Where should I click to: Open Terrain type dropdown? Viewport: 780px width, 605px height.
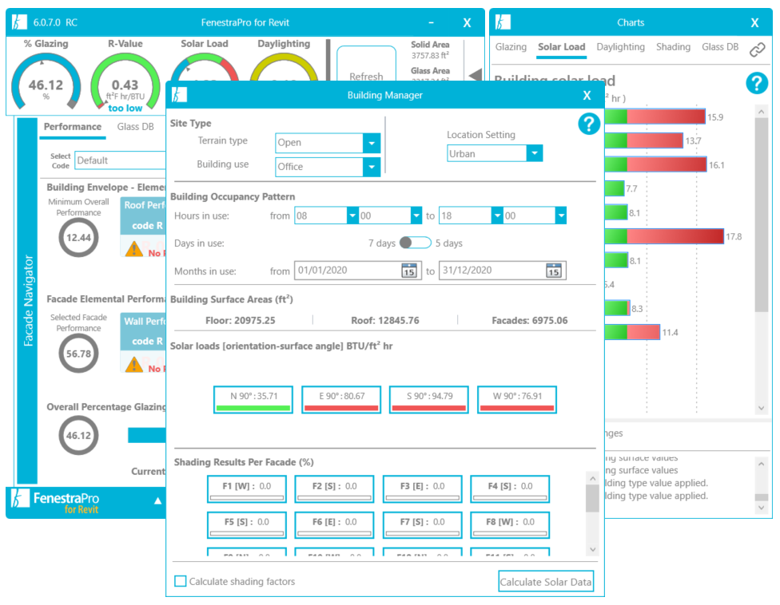coord(371,143)
